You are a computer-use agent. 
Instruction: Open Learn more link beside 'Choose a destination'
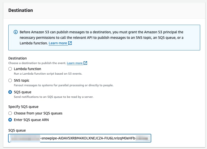pos(75,63)
